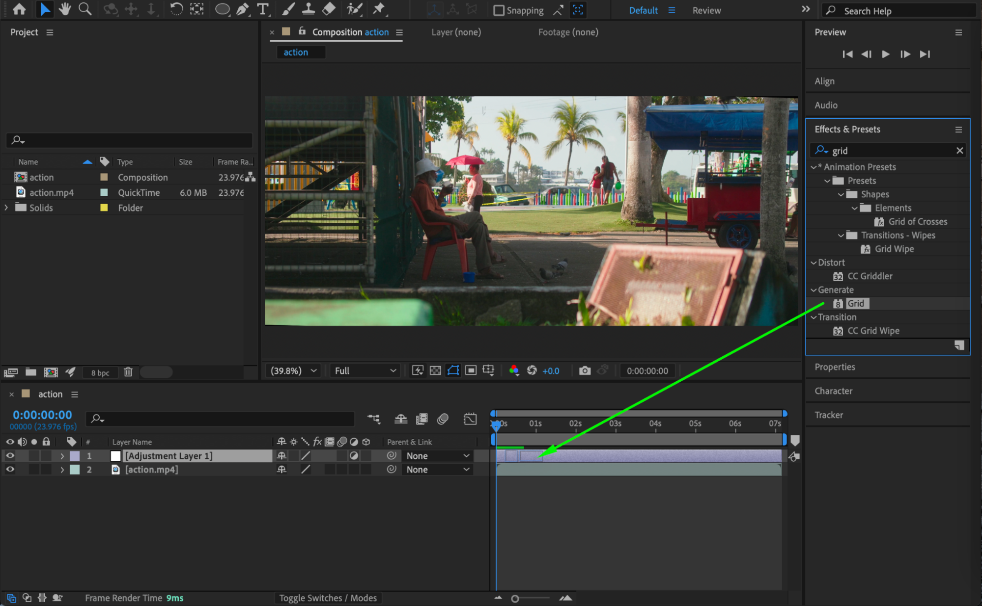Collapse the Distort effects category
The image size is (982, 606).
point(814,263)
